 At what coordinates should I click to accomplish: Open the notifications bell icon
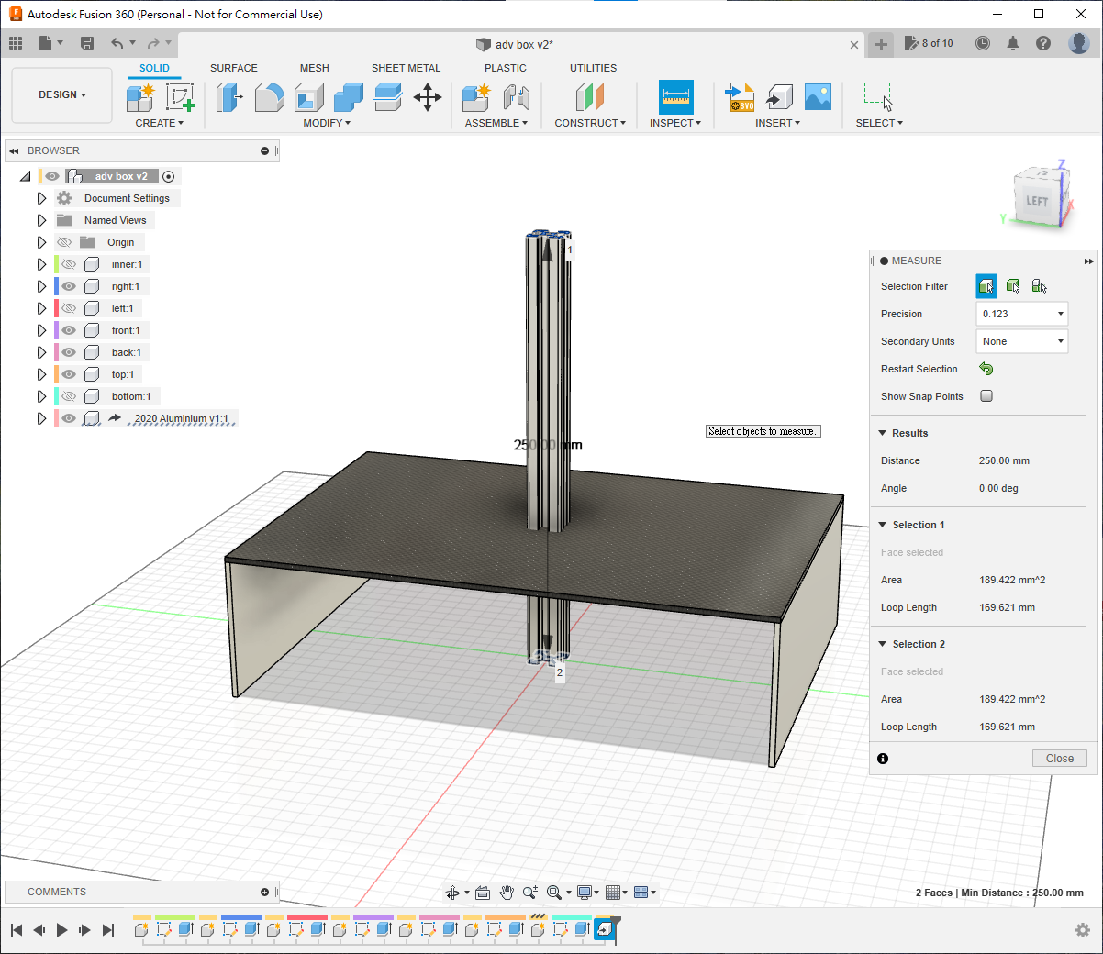click(x=1013, y=43)
